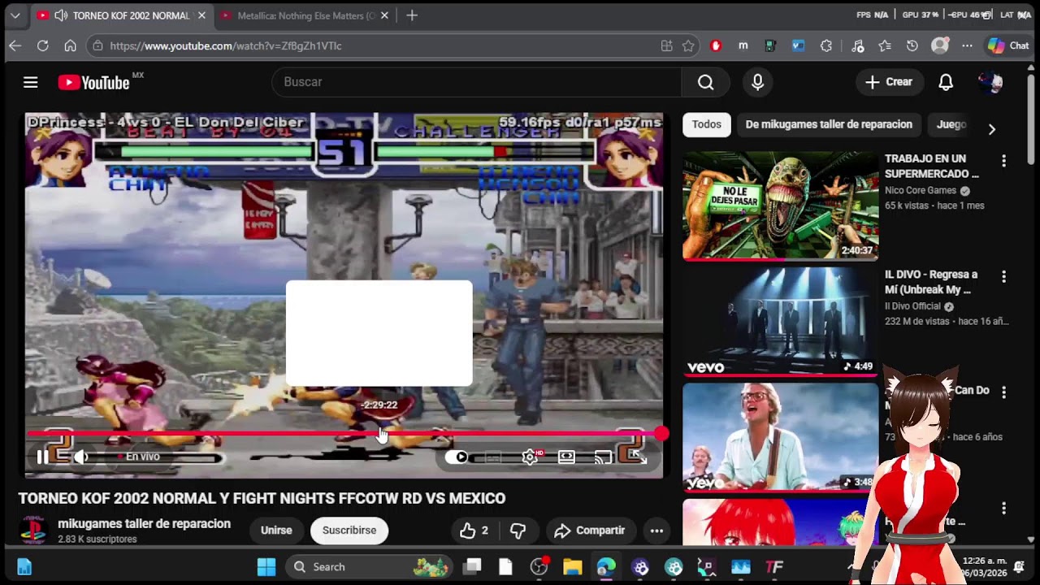Image resolution: width=1040 pixels, height=585 pixels.
Task: Open options menu for IL DIVO video
Action: tap(1003, 277)
